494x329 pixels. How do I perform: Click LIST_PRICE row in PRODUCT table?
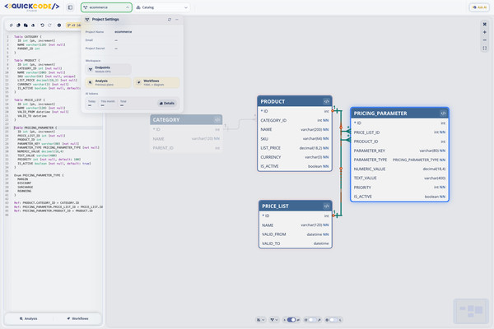coord(295,148)
